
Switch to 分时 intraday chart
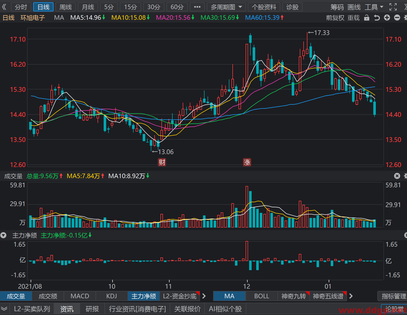(x=21, y=7)
